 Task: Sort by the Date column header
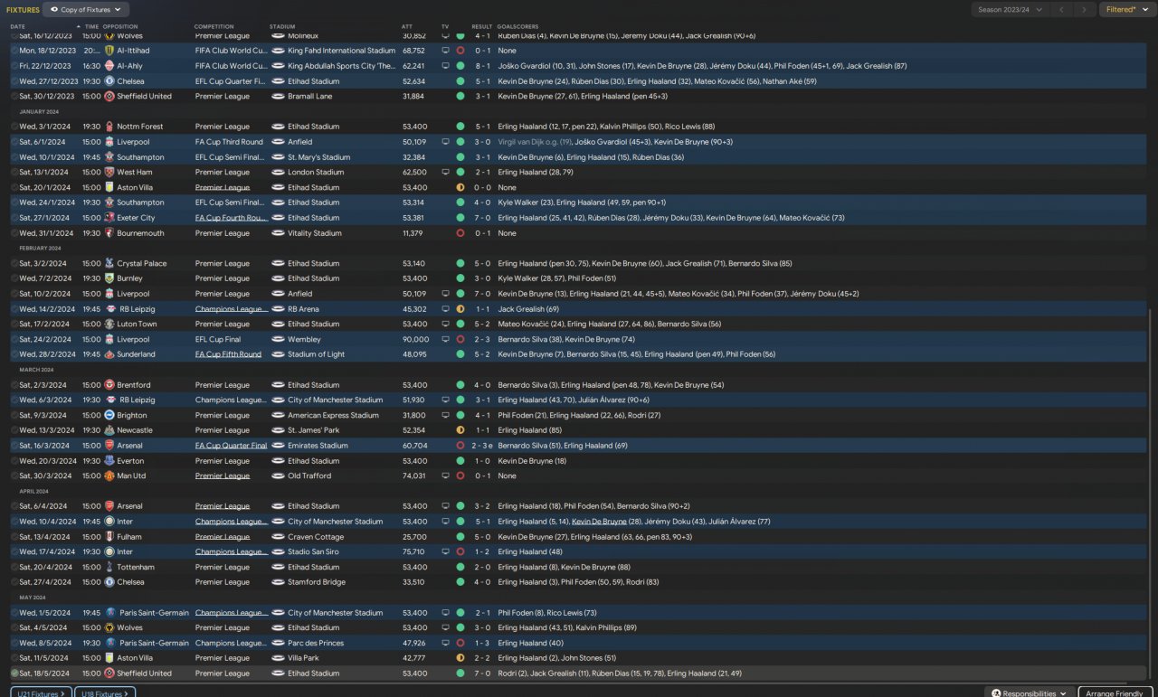18,26
